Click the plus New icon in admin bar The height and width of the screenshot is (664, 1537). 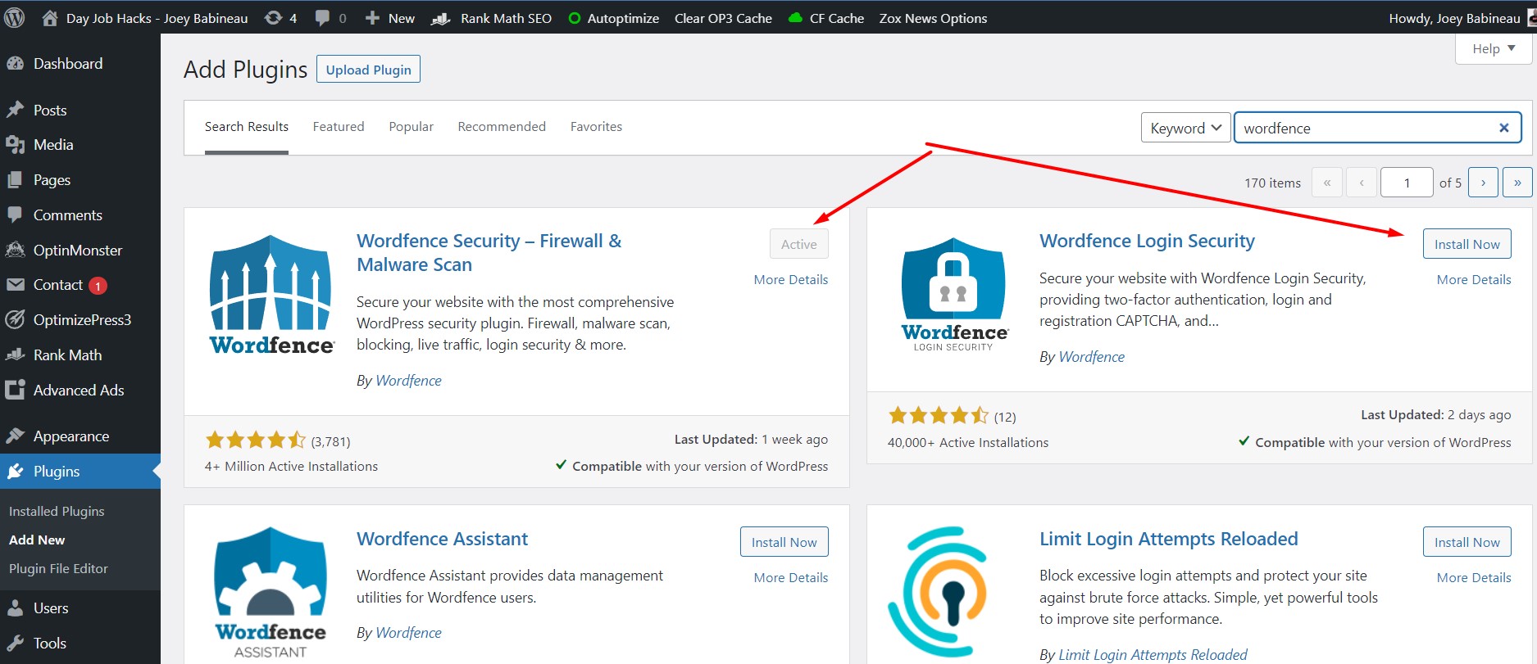click(x=372, y=18)
